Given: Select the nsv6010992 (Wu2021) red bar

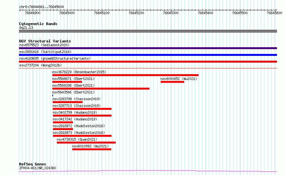Looking at the screenshot, I should tap(92, 149).
